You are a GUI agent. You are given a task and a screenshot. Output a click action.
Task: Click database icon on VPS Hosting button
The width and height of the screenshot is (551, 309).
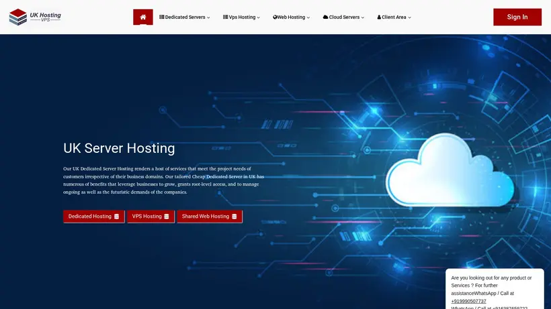point(167,217)
